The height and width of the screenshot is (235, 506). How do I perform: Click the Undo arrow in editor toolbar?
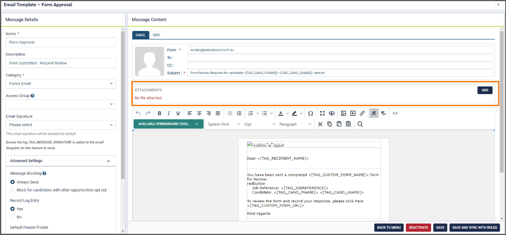(138, 113)
